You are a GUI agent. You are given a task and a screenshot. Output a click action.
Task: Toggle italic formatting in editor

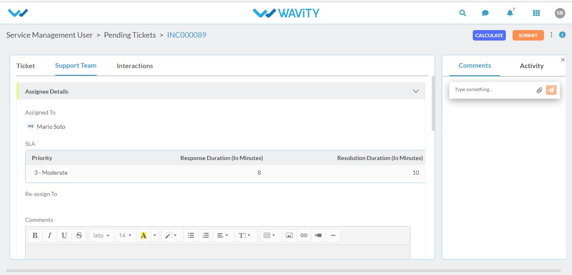[50, 235]
